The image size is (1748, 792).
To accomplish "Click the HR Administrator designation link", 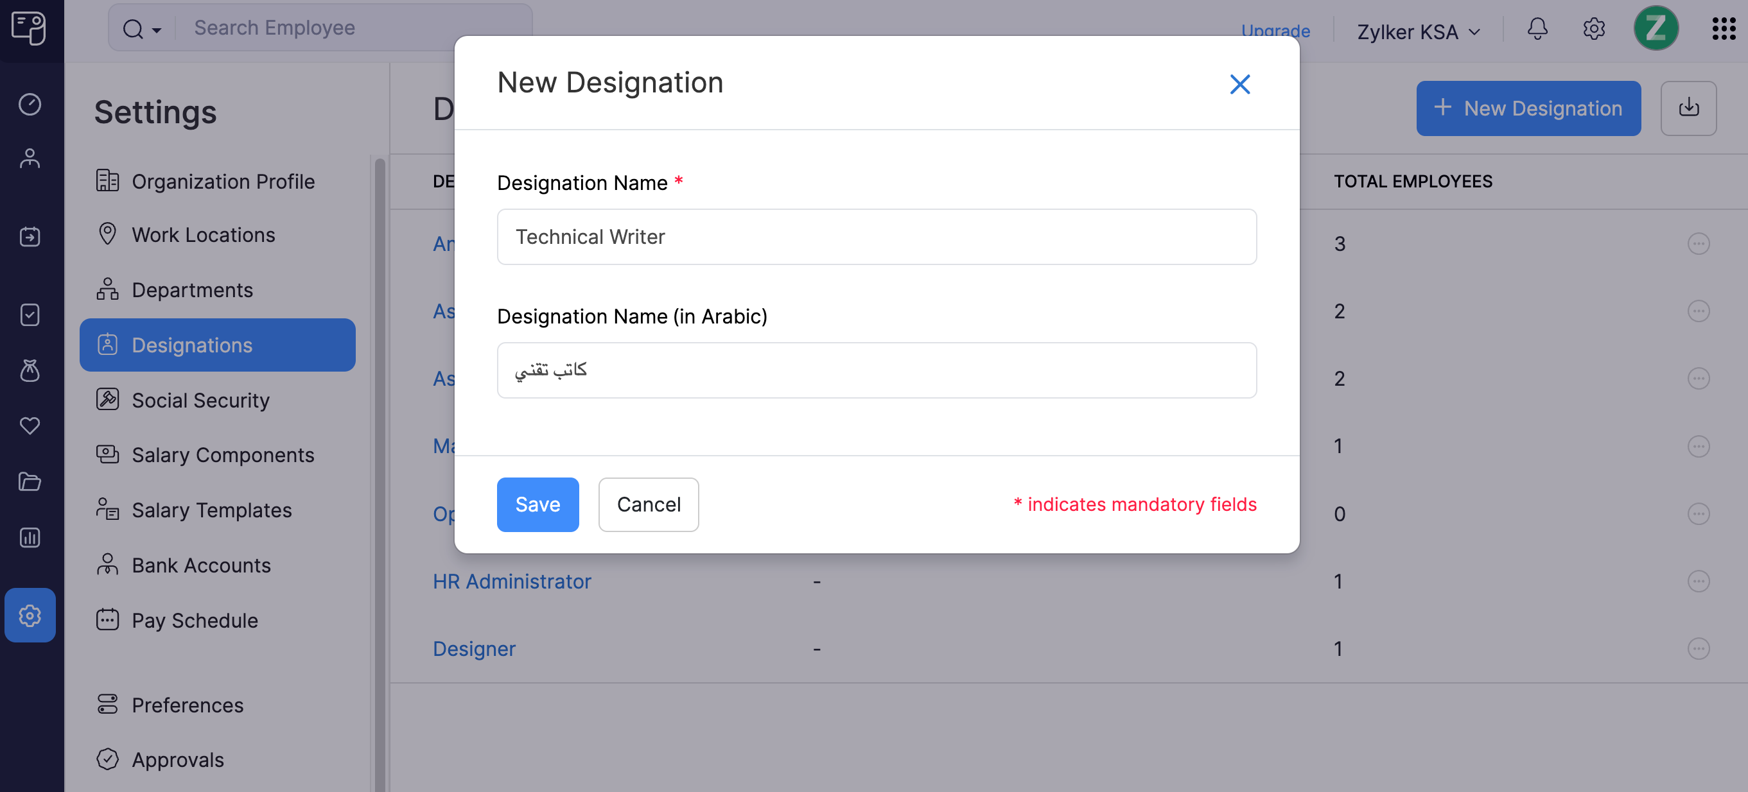I will point(511,580).
